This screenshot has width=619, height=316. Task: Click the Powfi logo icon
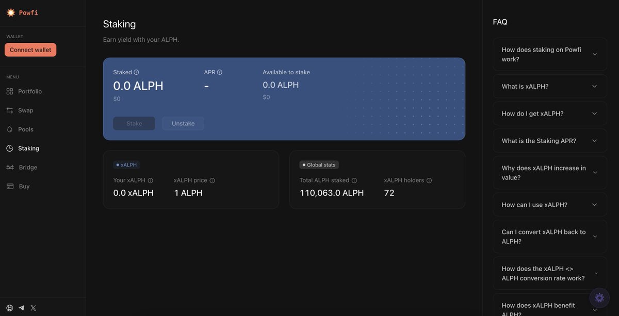click(10, 12)
